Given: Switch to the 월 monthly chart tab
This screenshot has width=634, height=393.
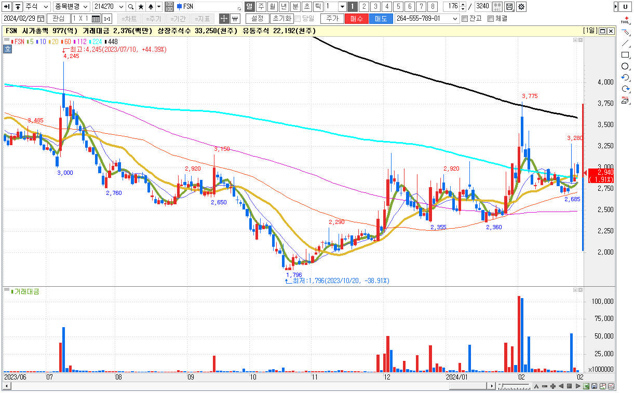Looking at the screenshot, I should click(x=272, y=7).
